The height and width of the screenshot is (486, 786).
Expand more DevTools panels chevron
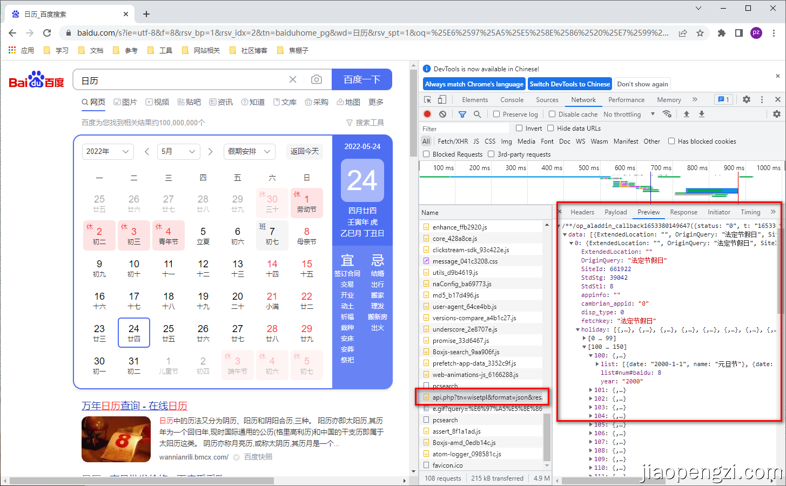695,99
